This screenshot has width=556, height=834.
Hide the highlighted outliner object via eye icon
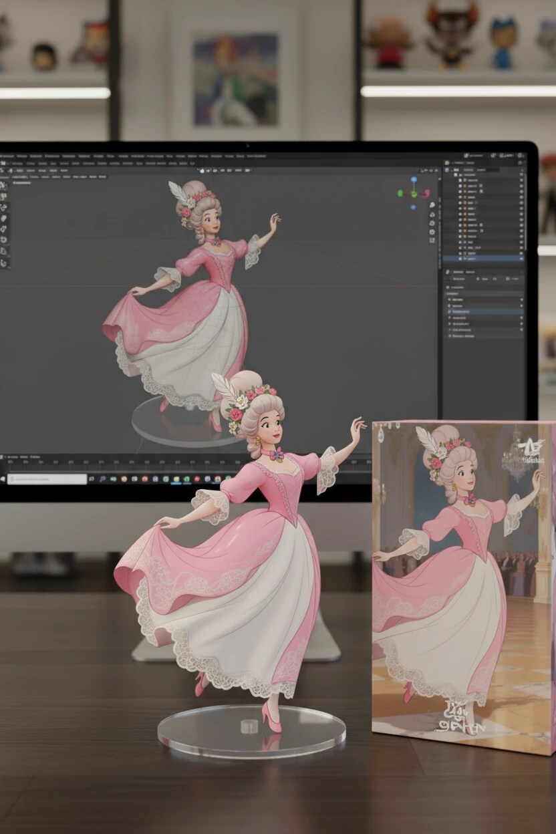tap(521, 258)
